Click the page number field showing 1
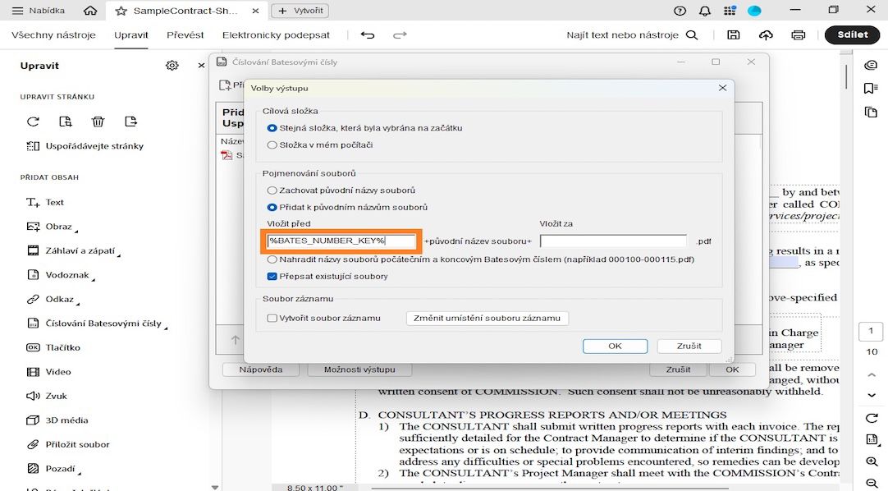The image size is (888, 491). tap(871, 331)
